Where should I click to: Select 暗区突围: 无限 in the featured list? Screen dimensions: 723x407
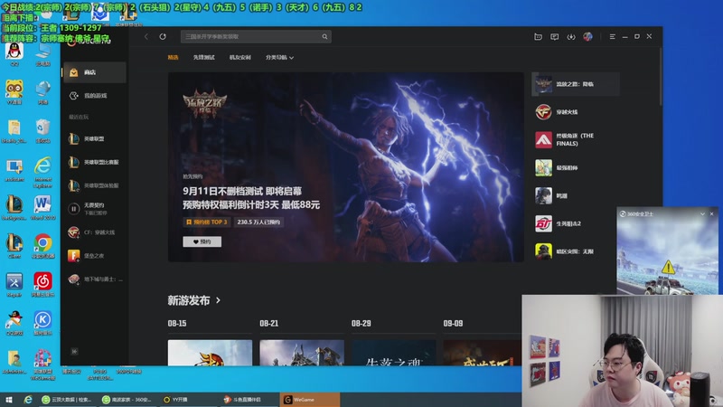576,251
